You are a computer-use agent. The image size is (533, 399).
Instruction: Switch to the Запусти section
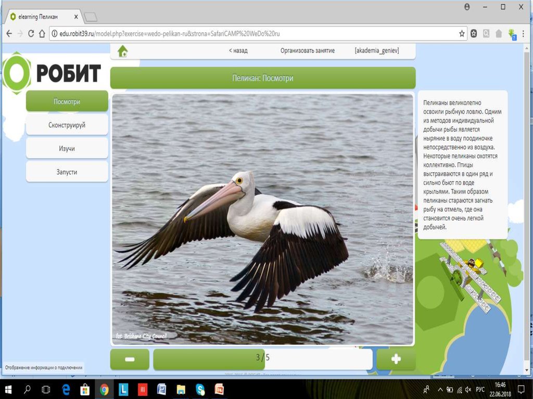tap(67, 172)
